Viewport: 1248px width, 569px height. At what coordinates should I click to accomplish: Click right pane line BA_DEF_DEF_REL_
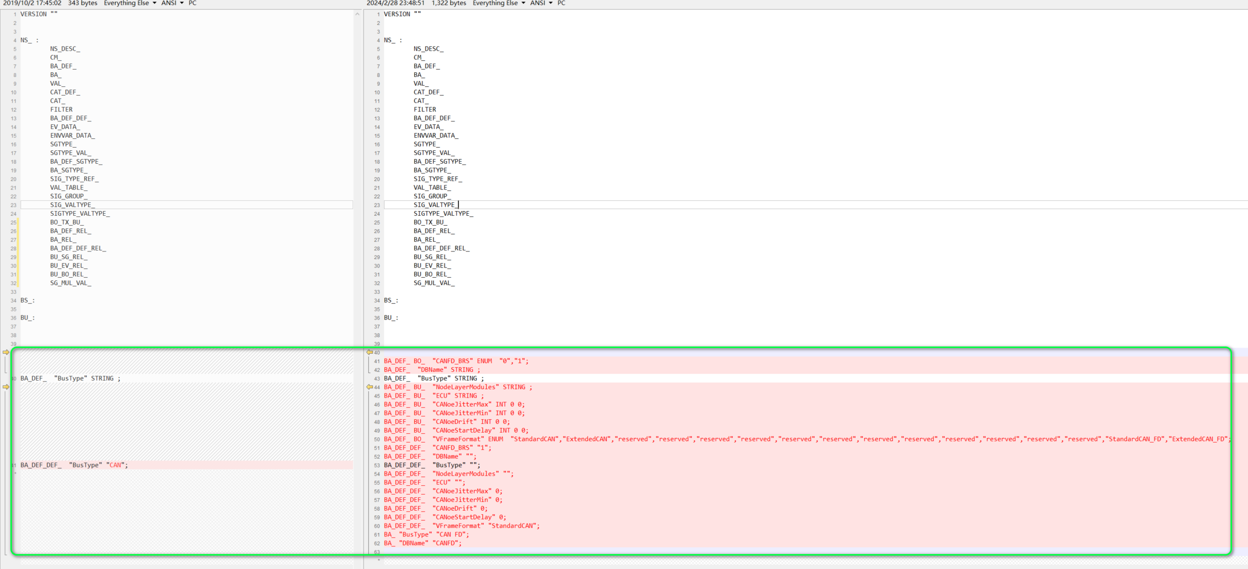[441, 248]
